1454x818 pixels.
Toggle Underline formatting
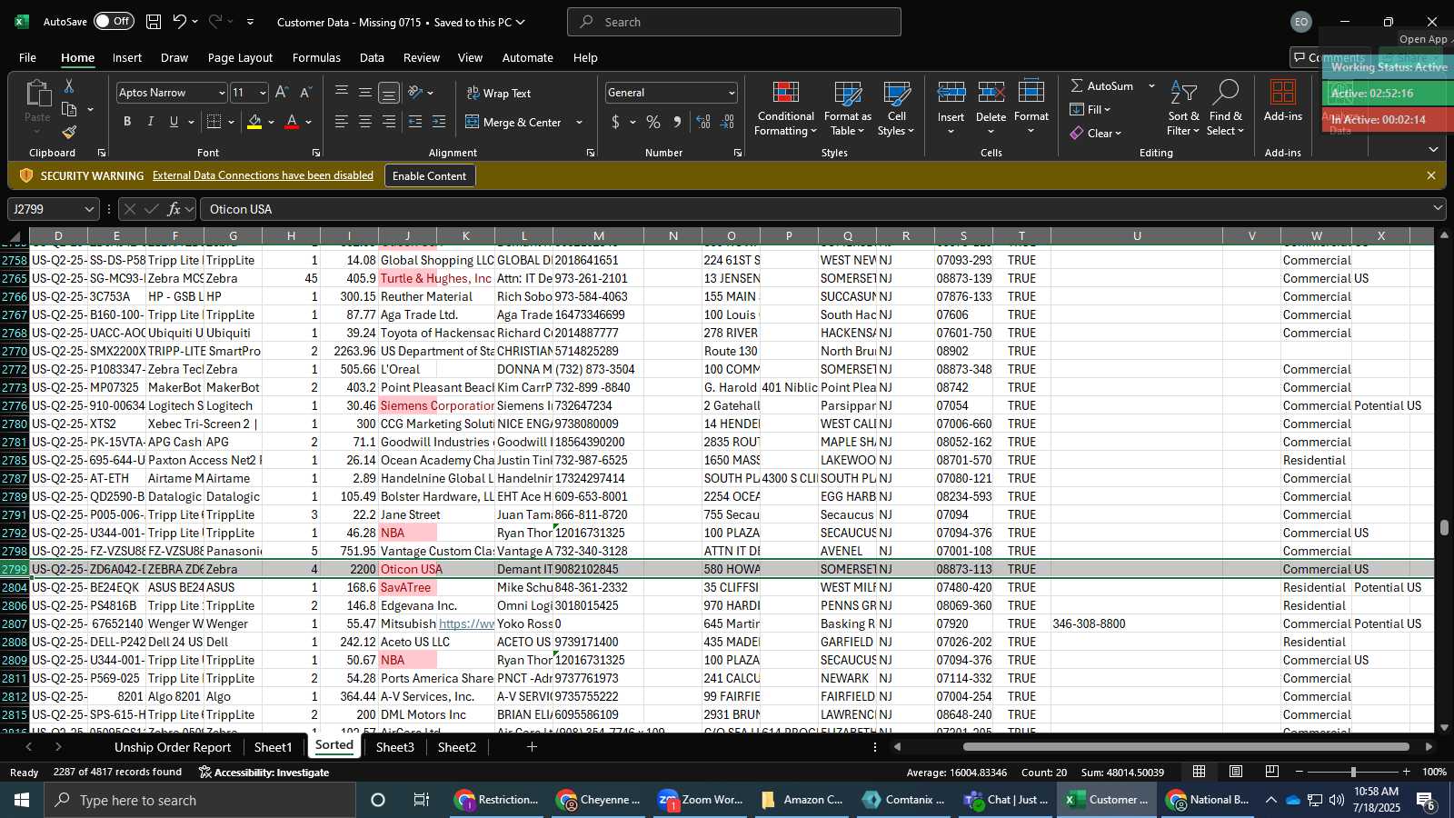pyautogui.click(x=174, y=122)
